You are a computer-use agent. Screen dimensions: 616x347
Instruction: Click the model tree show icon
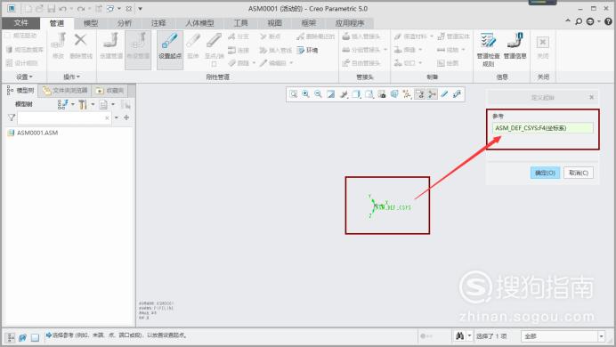click(63, 104)
